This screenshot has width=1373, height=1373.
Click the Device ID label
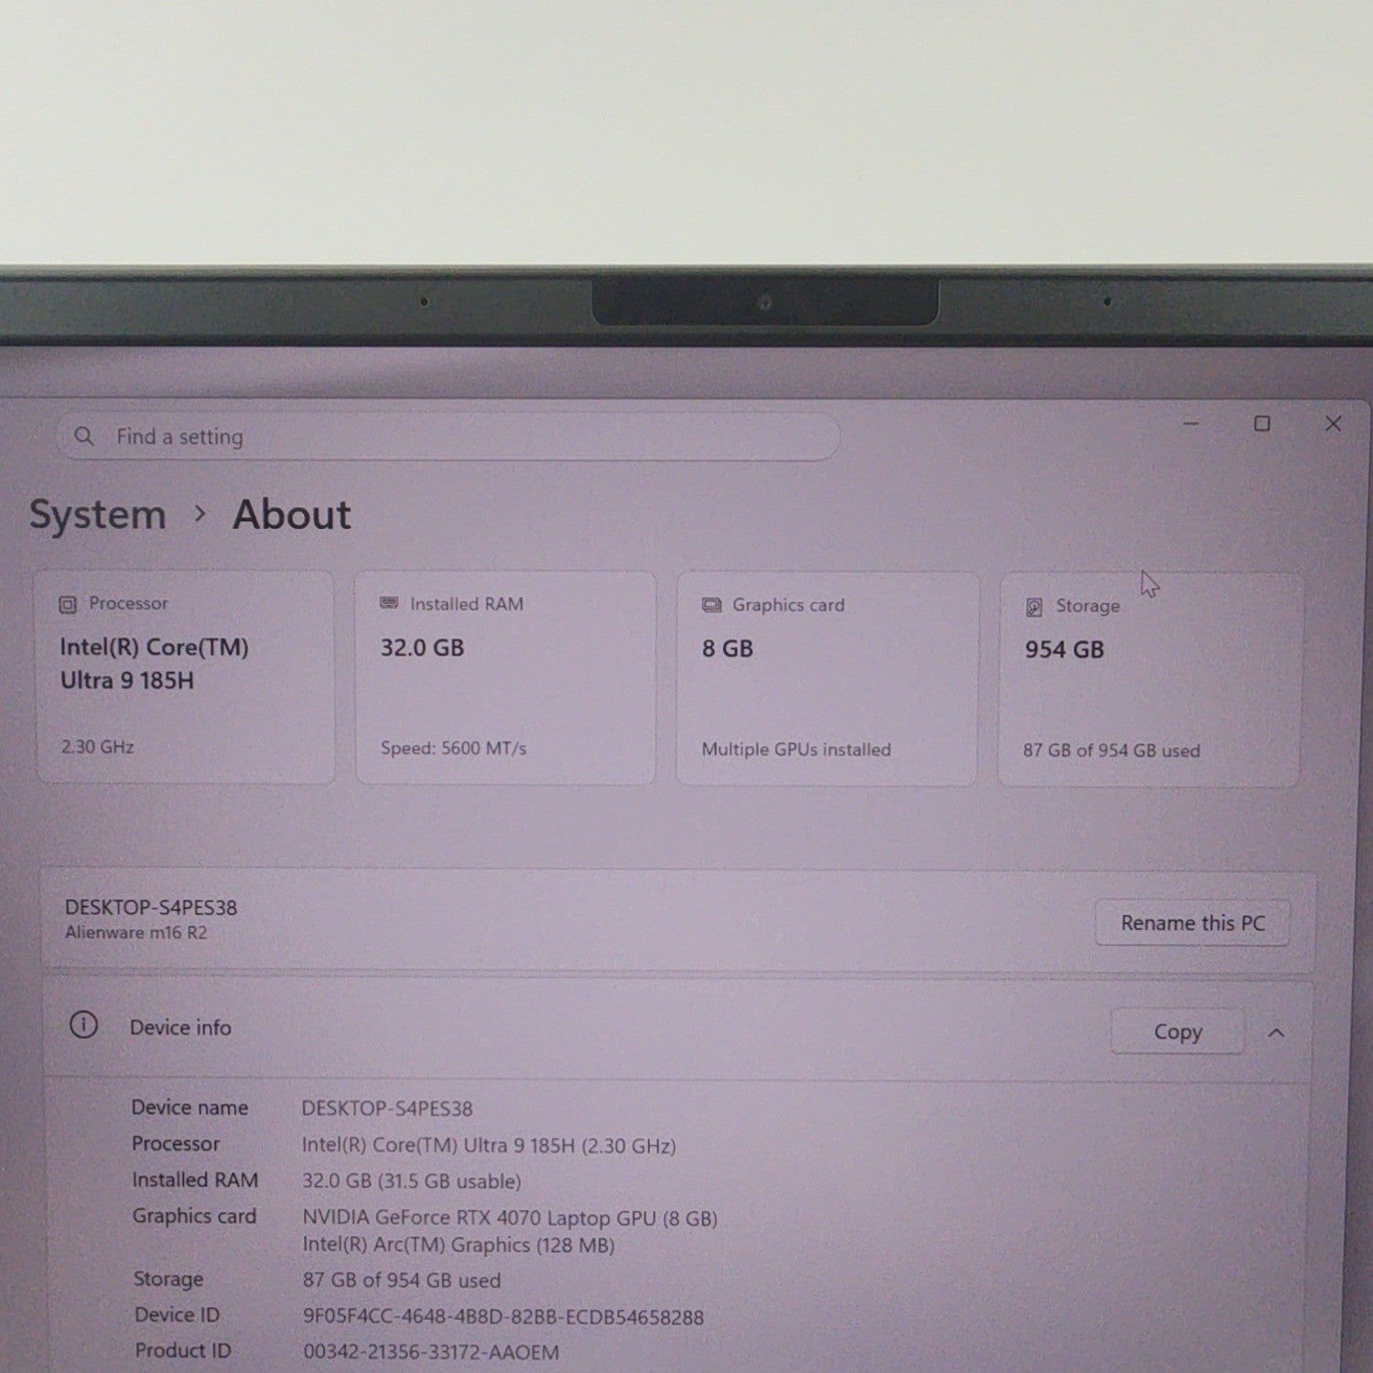tap(178, 1315)
